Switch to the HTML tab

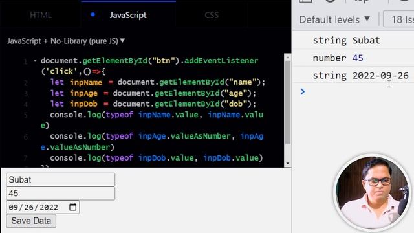(40, 15)
